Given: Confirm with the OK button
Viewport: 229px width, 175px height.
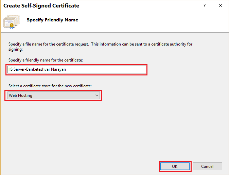Looking at the screenshot, I should (175, 167).
